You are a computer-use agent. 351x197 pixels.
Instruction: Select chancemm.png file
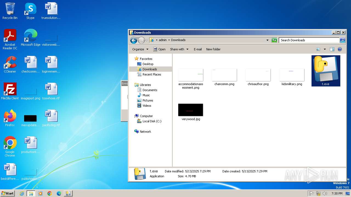(224, 77)
